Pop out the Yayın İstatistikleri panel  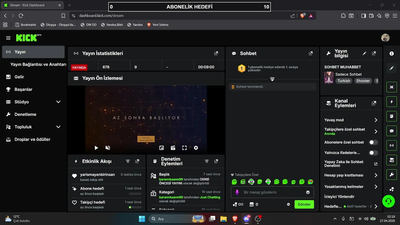coord(216,53)
